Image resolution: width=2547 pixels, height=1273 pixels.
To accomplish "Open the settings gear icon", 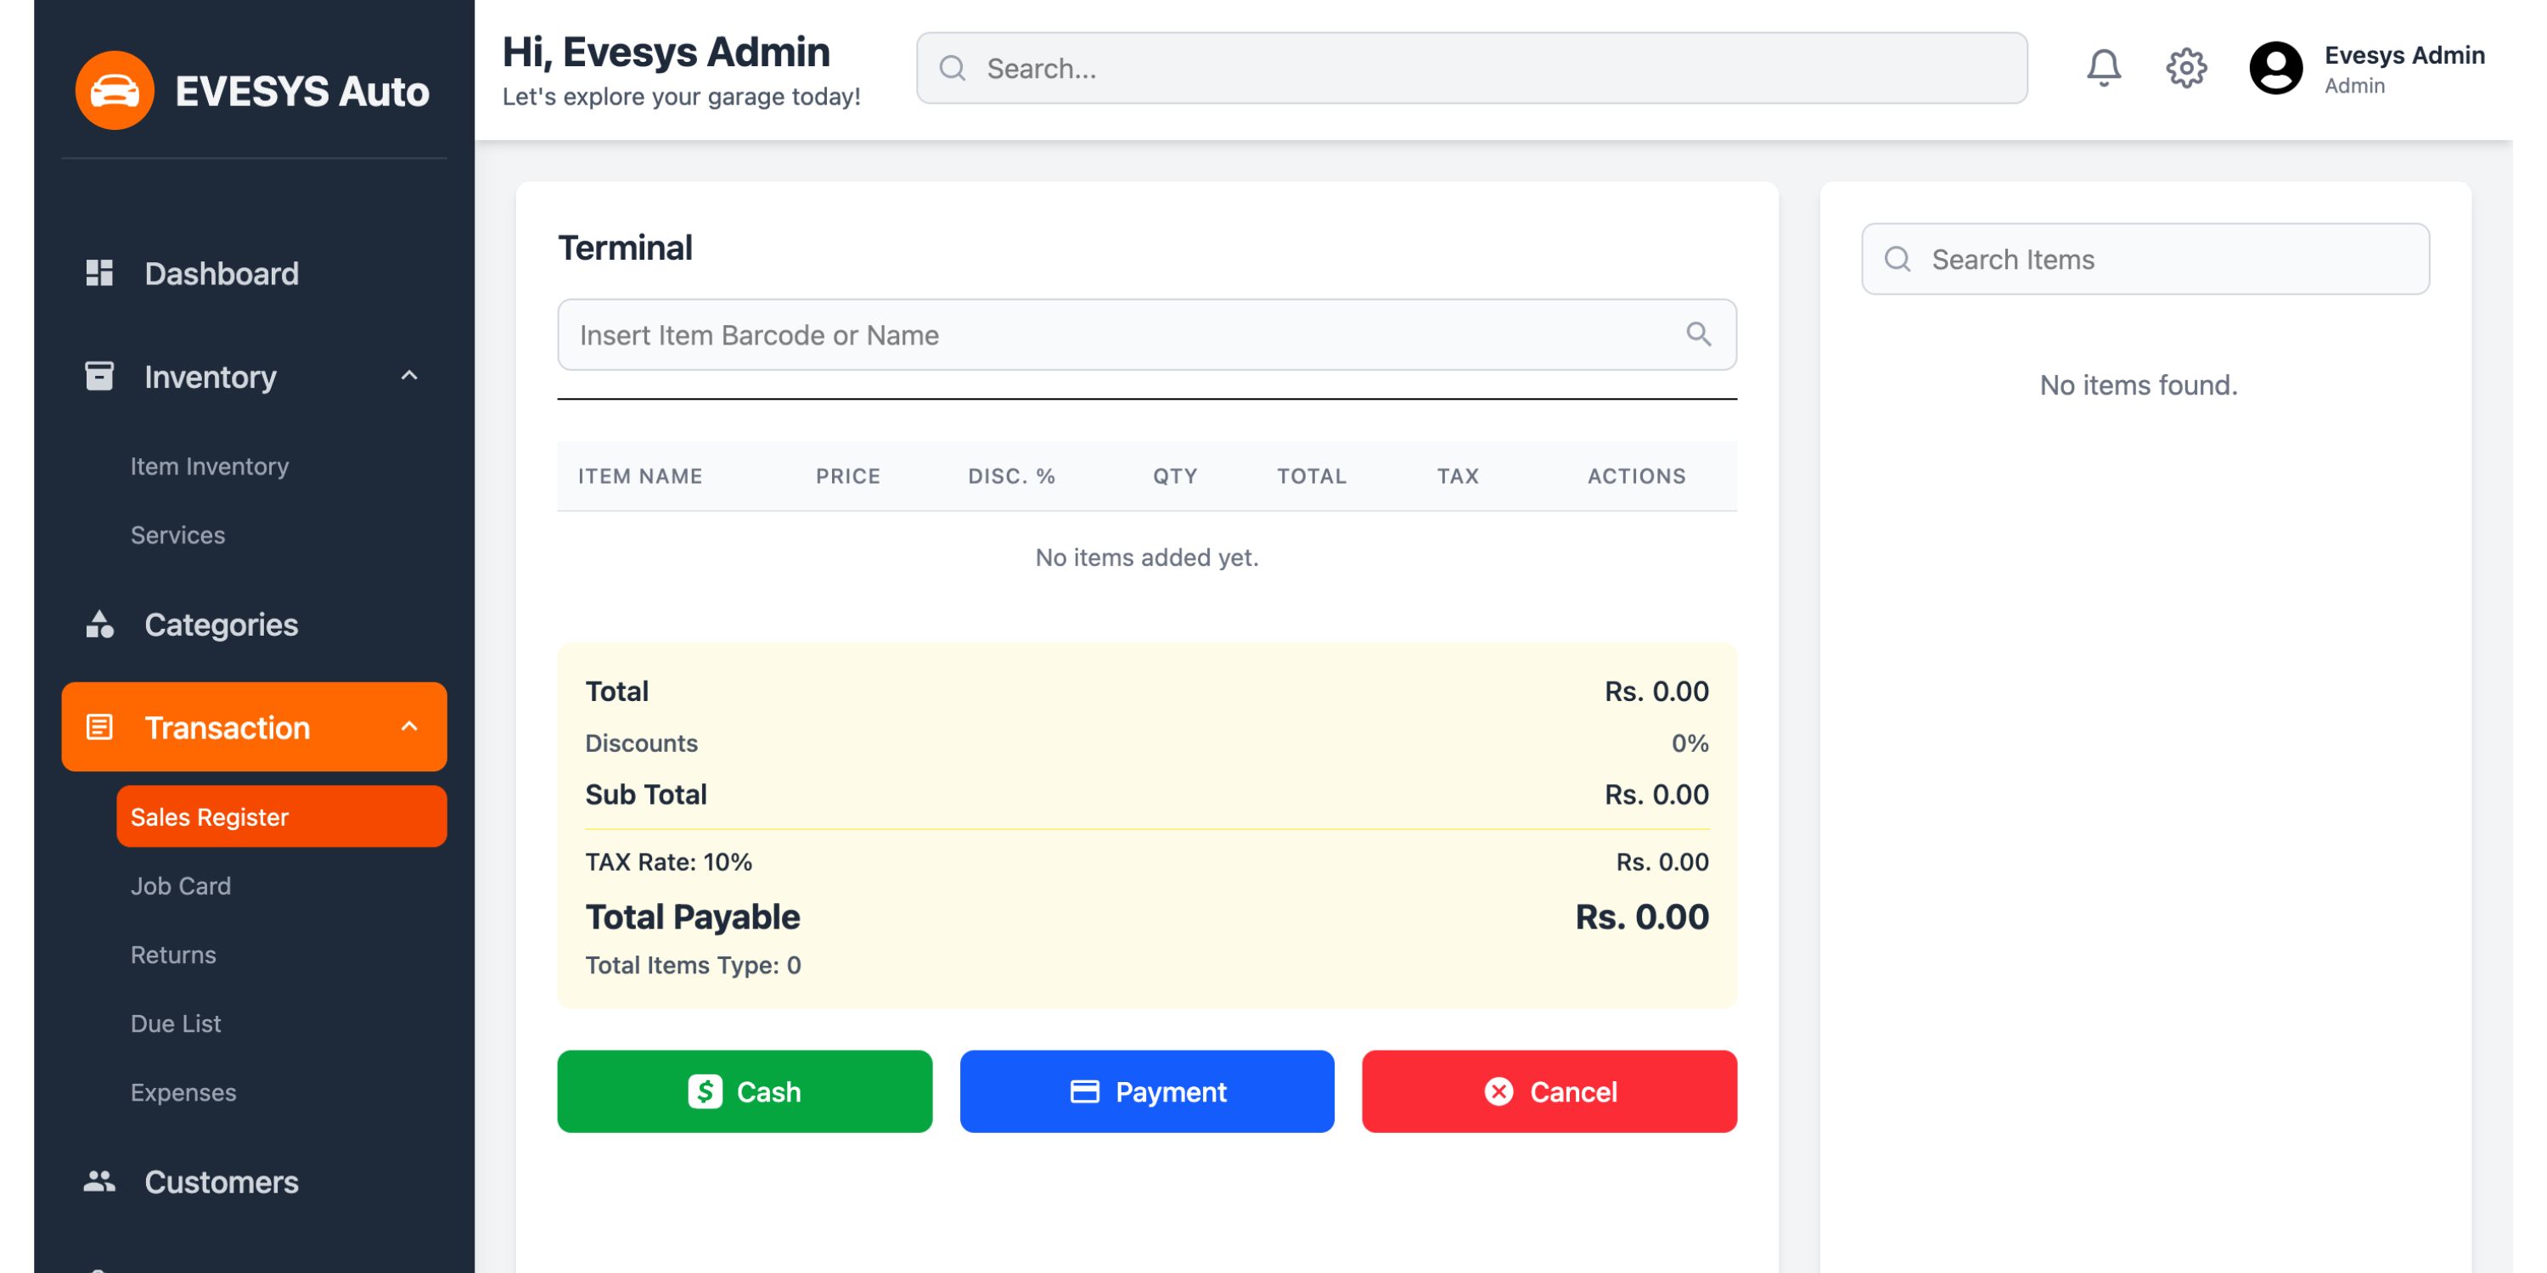I will point(2185,68).
